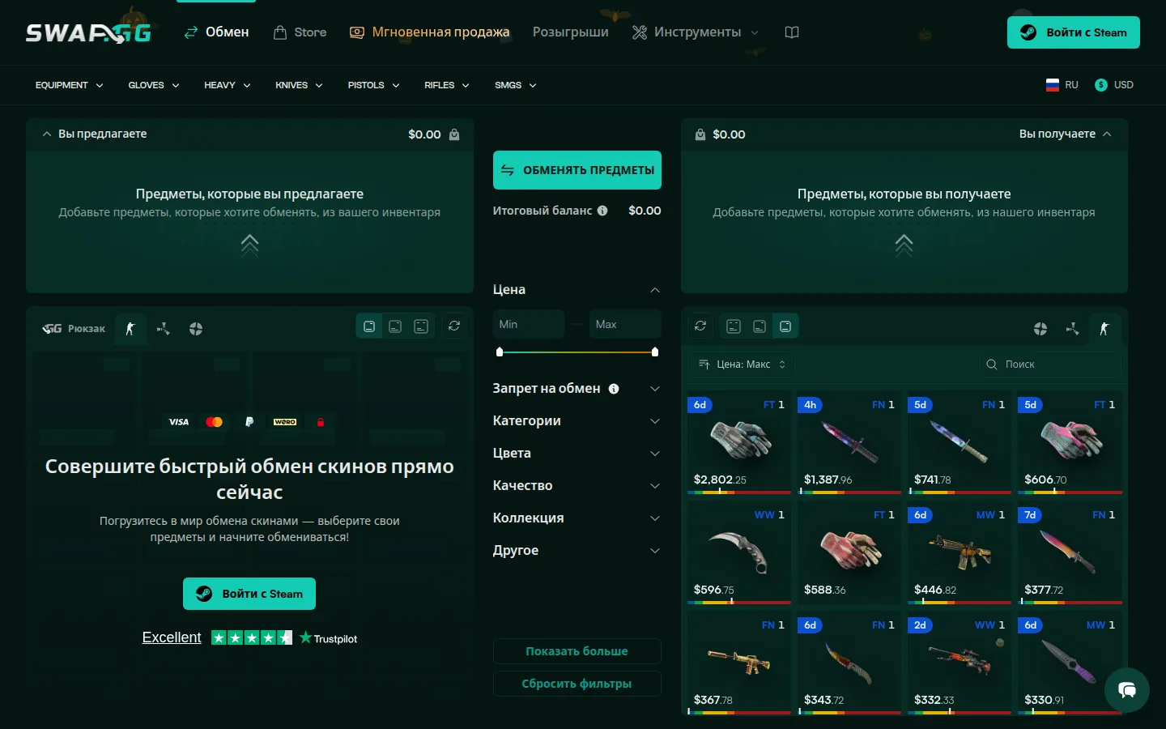
Task: Select Rust game in your backpack panel
Action: [x=163, y=329]
